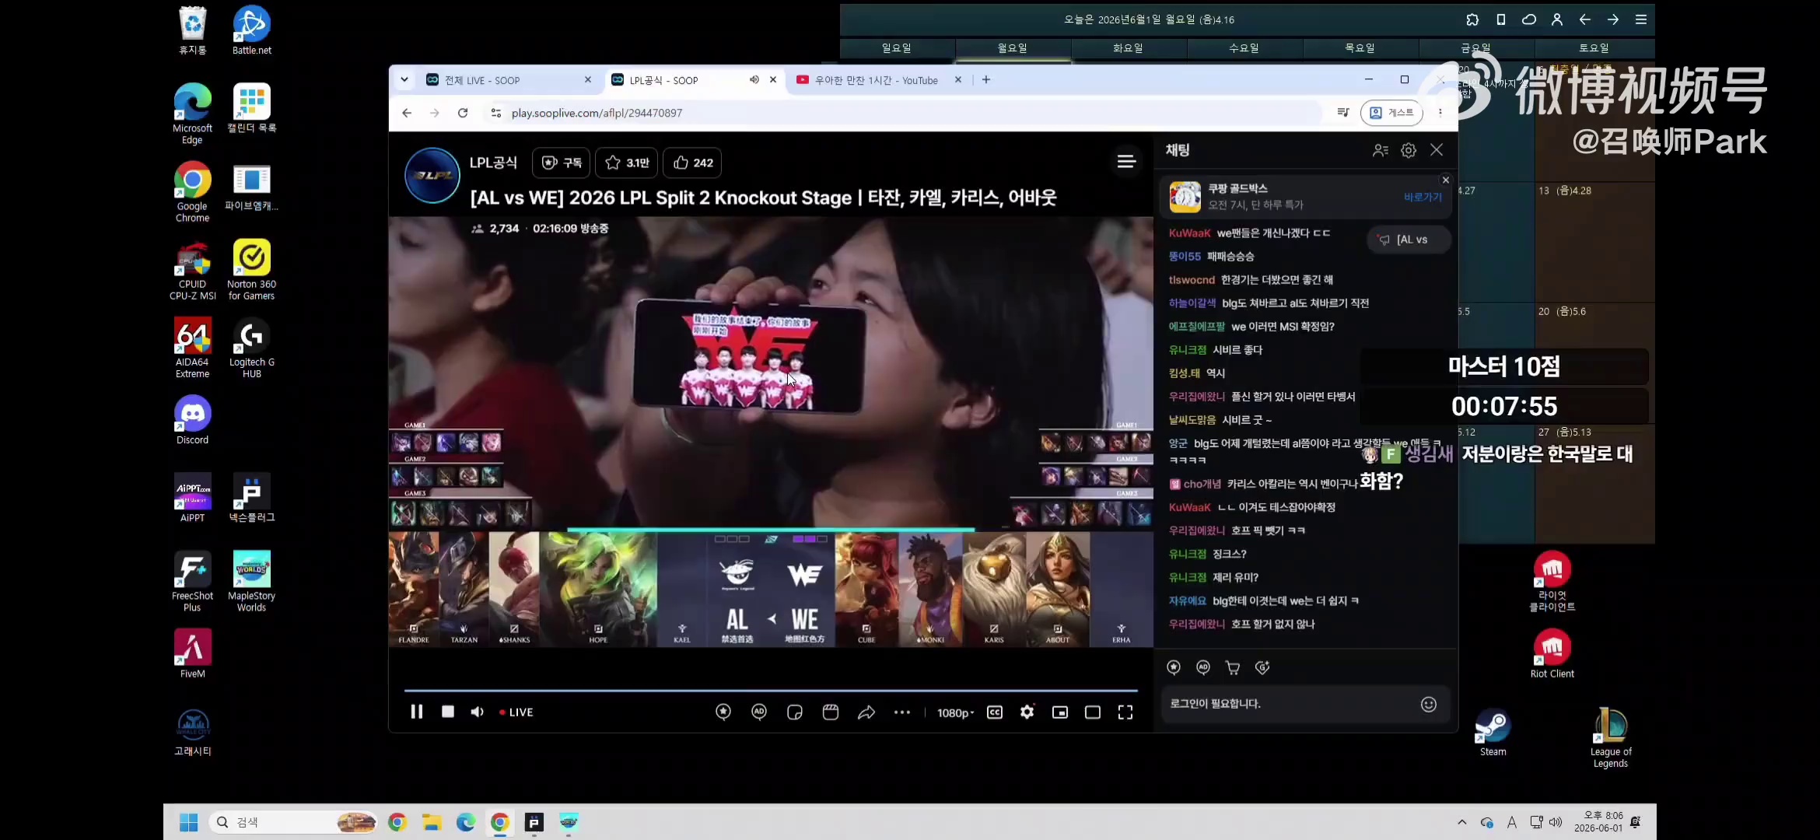
Task: Open chat settings gear icon
Action: [1409, 151]
